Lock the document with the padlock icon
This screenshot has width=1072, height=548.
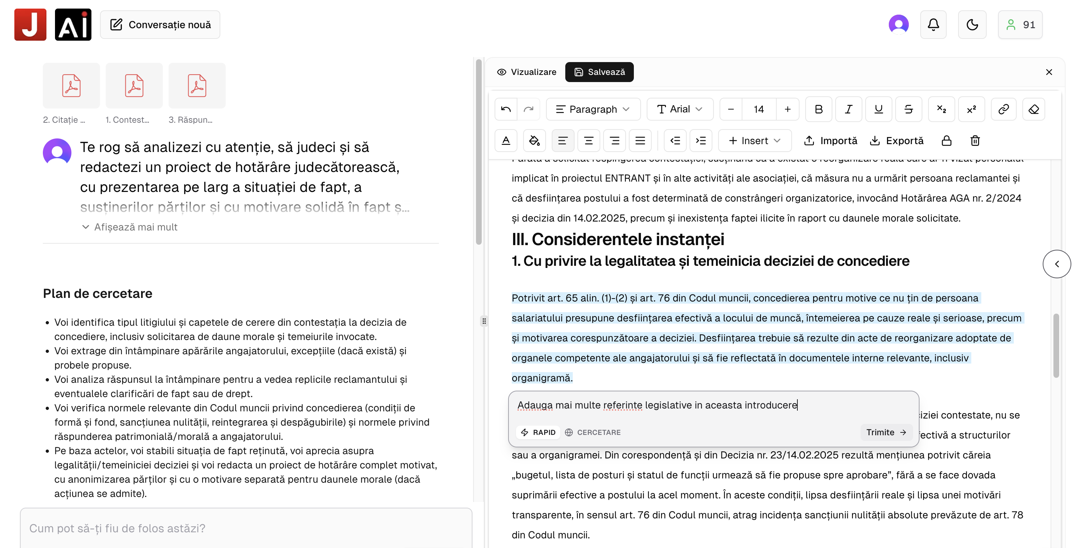point(946,141)
